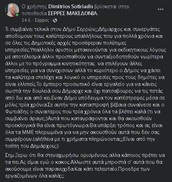Screen dimensions: 172x182
Task: Click the 'βρίσκεται στην' text in header
Action: pos(112,7)
